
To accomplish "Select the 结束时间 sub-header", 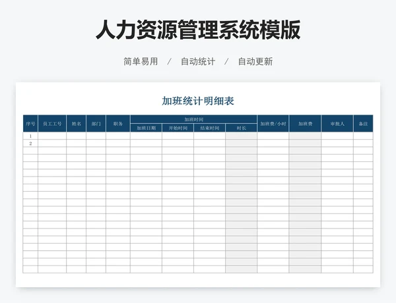I will click(x=210, y=128).
